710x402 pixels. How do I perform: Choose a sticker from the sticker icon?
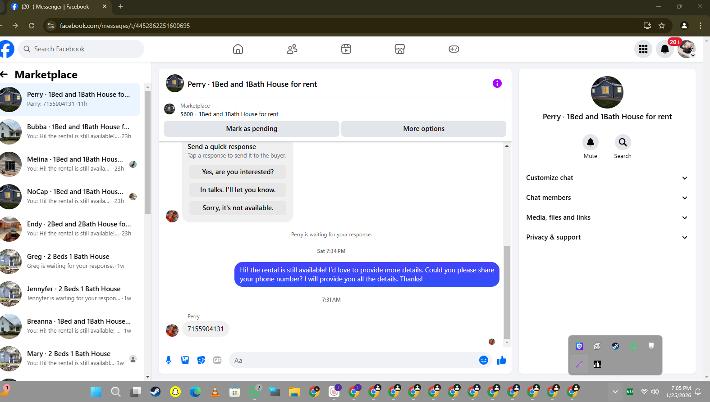coord(201,360)
